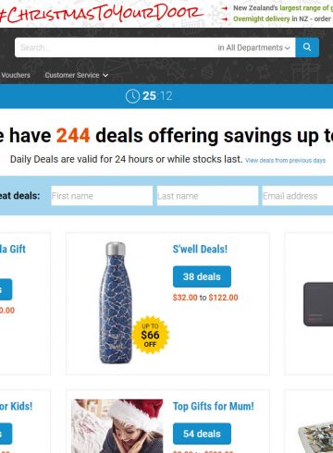Image resolution: width=333 pixels, height=453 pixels.
Task: Expand the Customer Service menu
Action: click(77, 75)
